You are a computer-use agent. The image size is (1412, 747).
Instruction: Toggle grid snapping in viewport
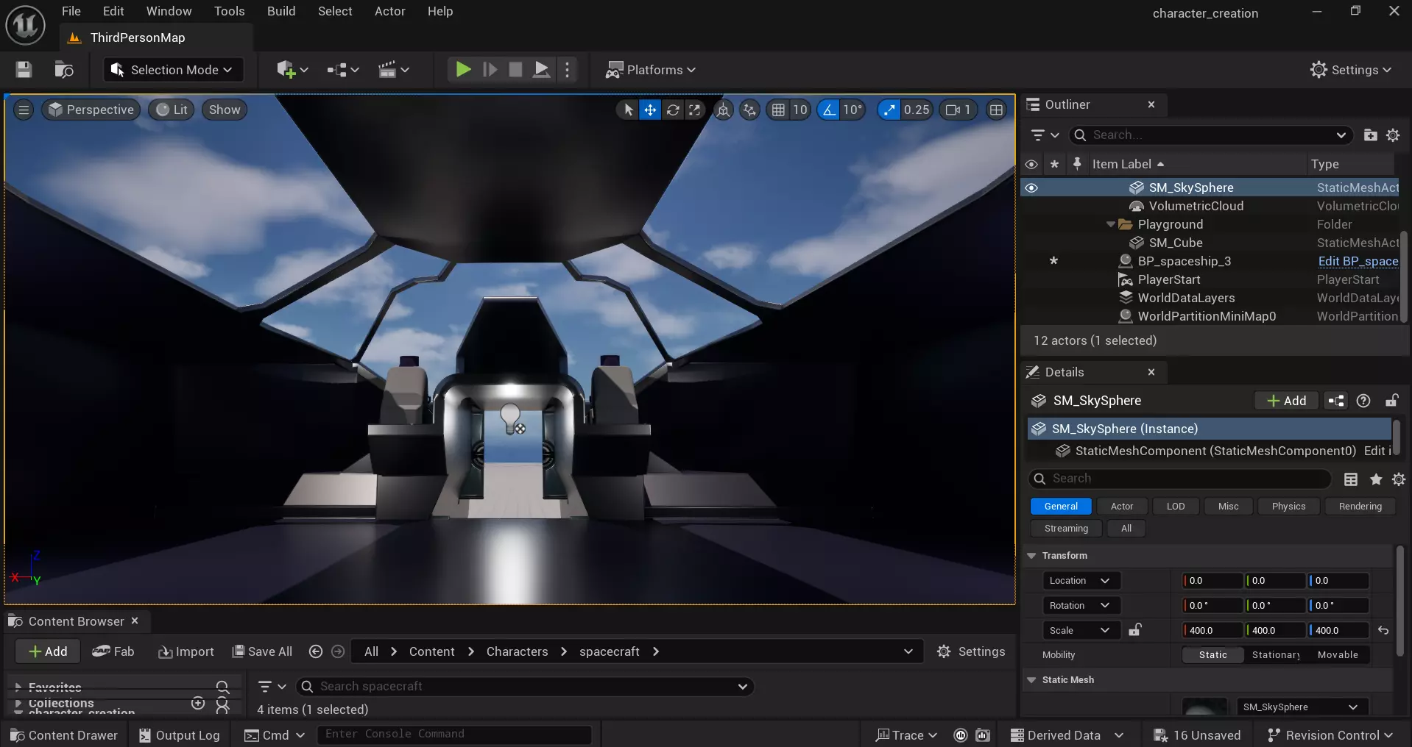coord(778,110)
